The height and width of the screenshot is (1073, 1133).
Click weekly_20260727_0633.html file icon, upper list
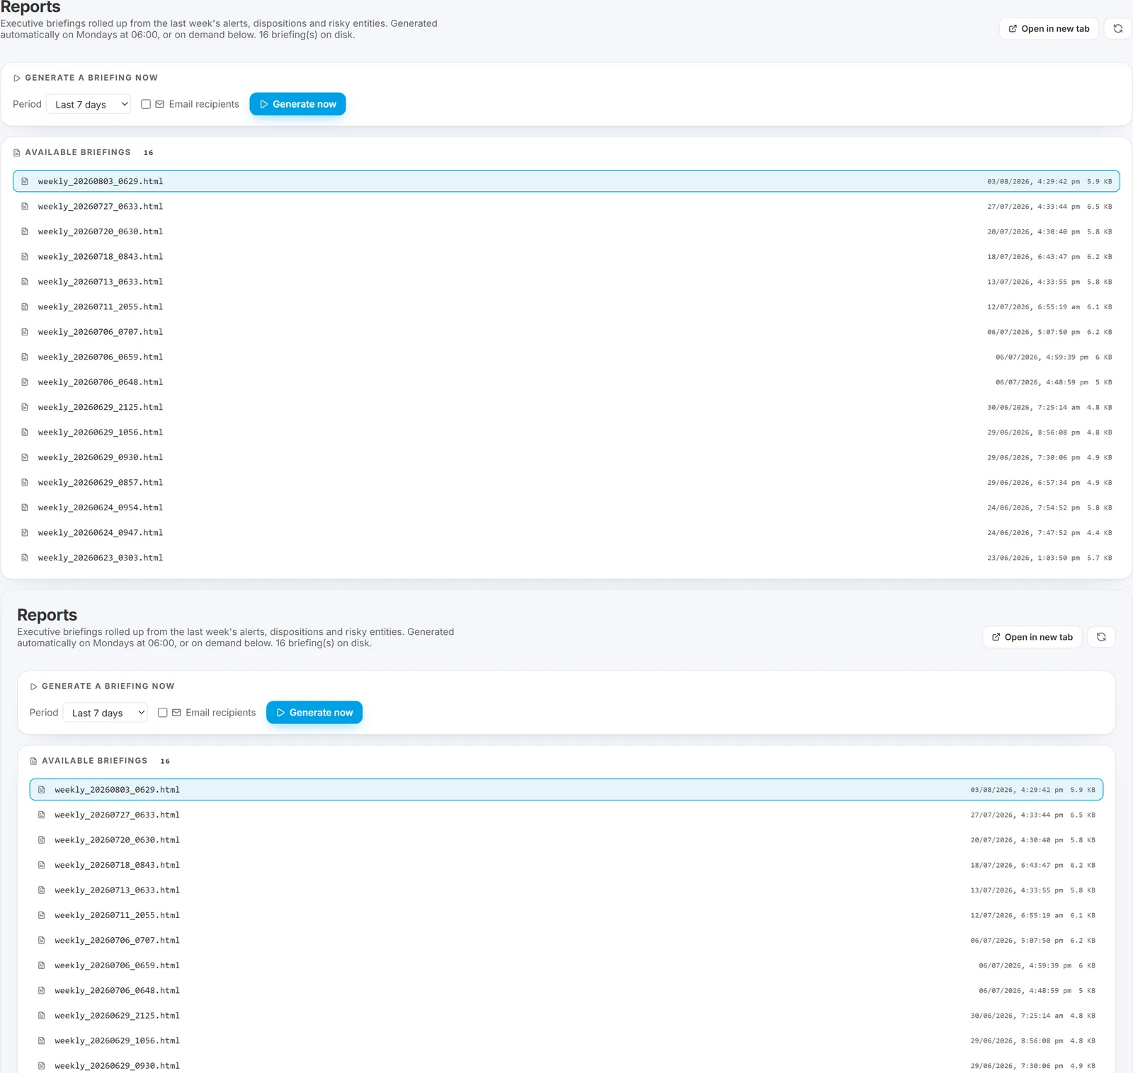tap(25, 207)
